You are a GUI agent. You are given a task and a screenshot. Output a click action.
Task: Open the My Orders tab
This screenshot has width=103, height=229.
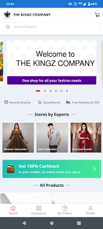pos(65,210)
